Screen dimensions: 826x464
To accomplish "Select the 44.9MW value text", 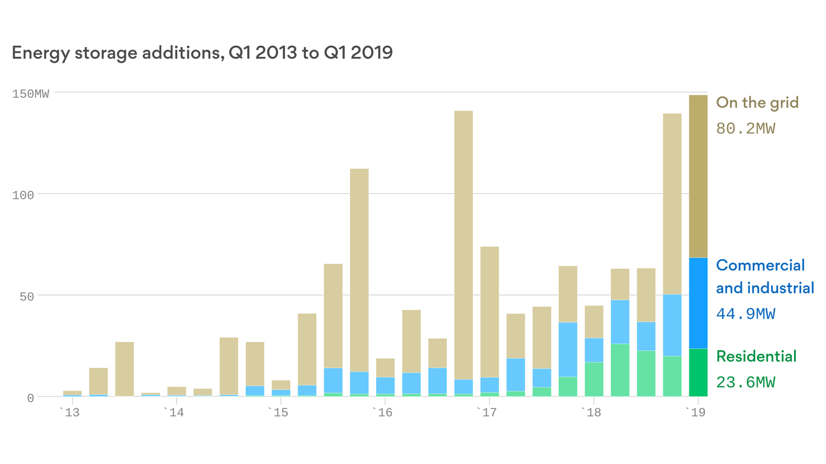I will (x=745, y=314).
